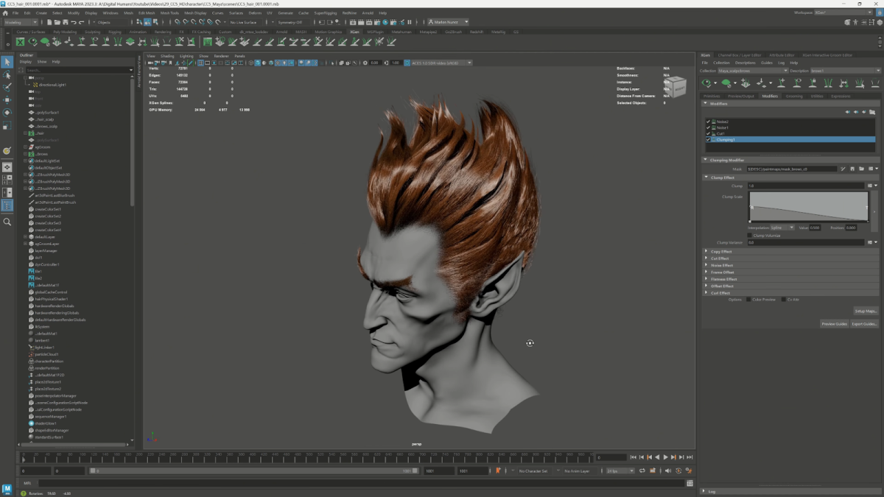
Task: Click the Setup Maps button
Action: pos(866,311)
